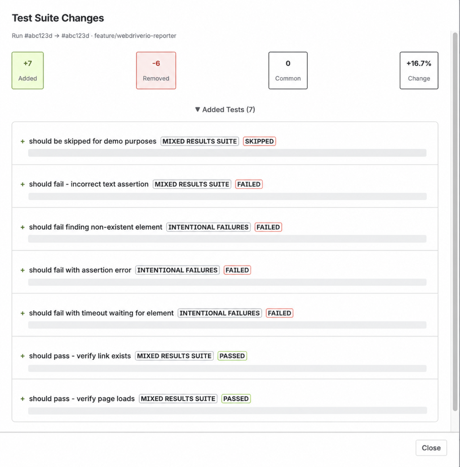Click INTENTIONAL FAILURES tag on assertion error row
The image size is (460, 467).
point(177,270)
